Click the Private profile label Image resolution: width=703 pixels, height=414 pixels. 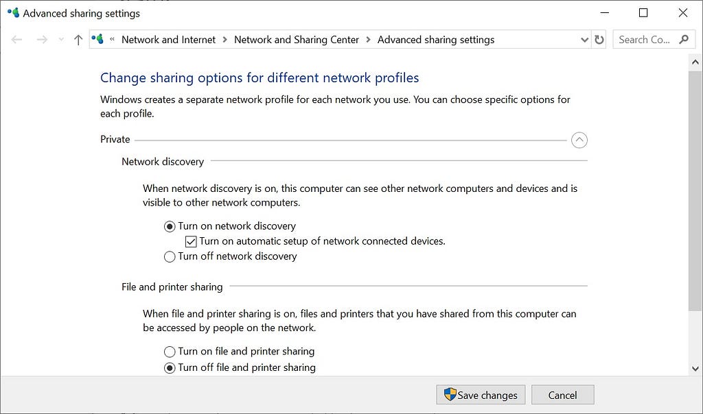pyautogui.click(x=115, y=139)
